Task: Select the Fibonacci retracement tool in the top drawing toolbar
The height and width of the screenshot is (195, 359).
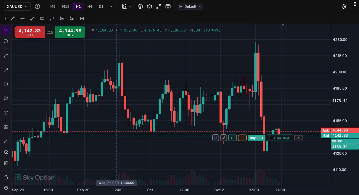Action: pyautogui.click(x=52, y=18)
